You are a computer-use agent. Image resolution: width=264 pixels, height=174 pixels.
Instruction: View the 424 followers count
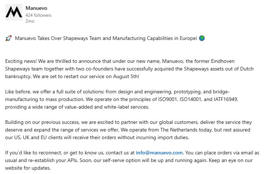pos(38,15)
